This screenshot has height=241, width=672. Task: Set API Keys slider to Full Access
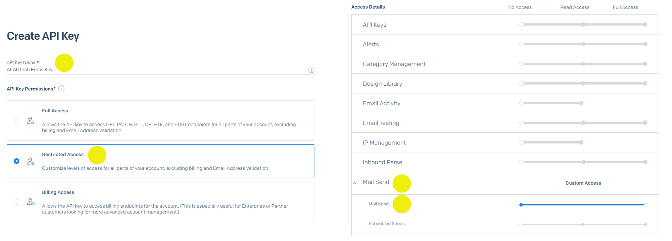[645, 24]
